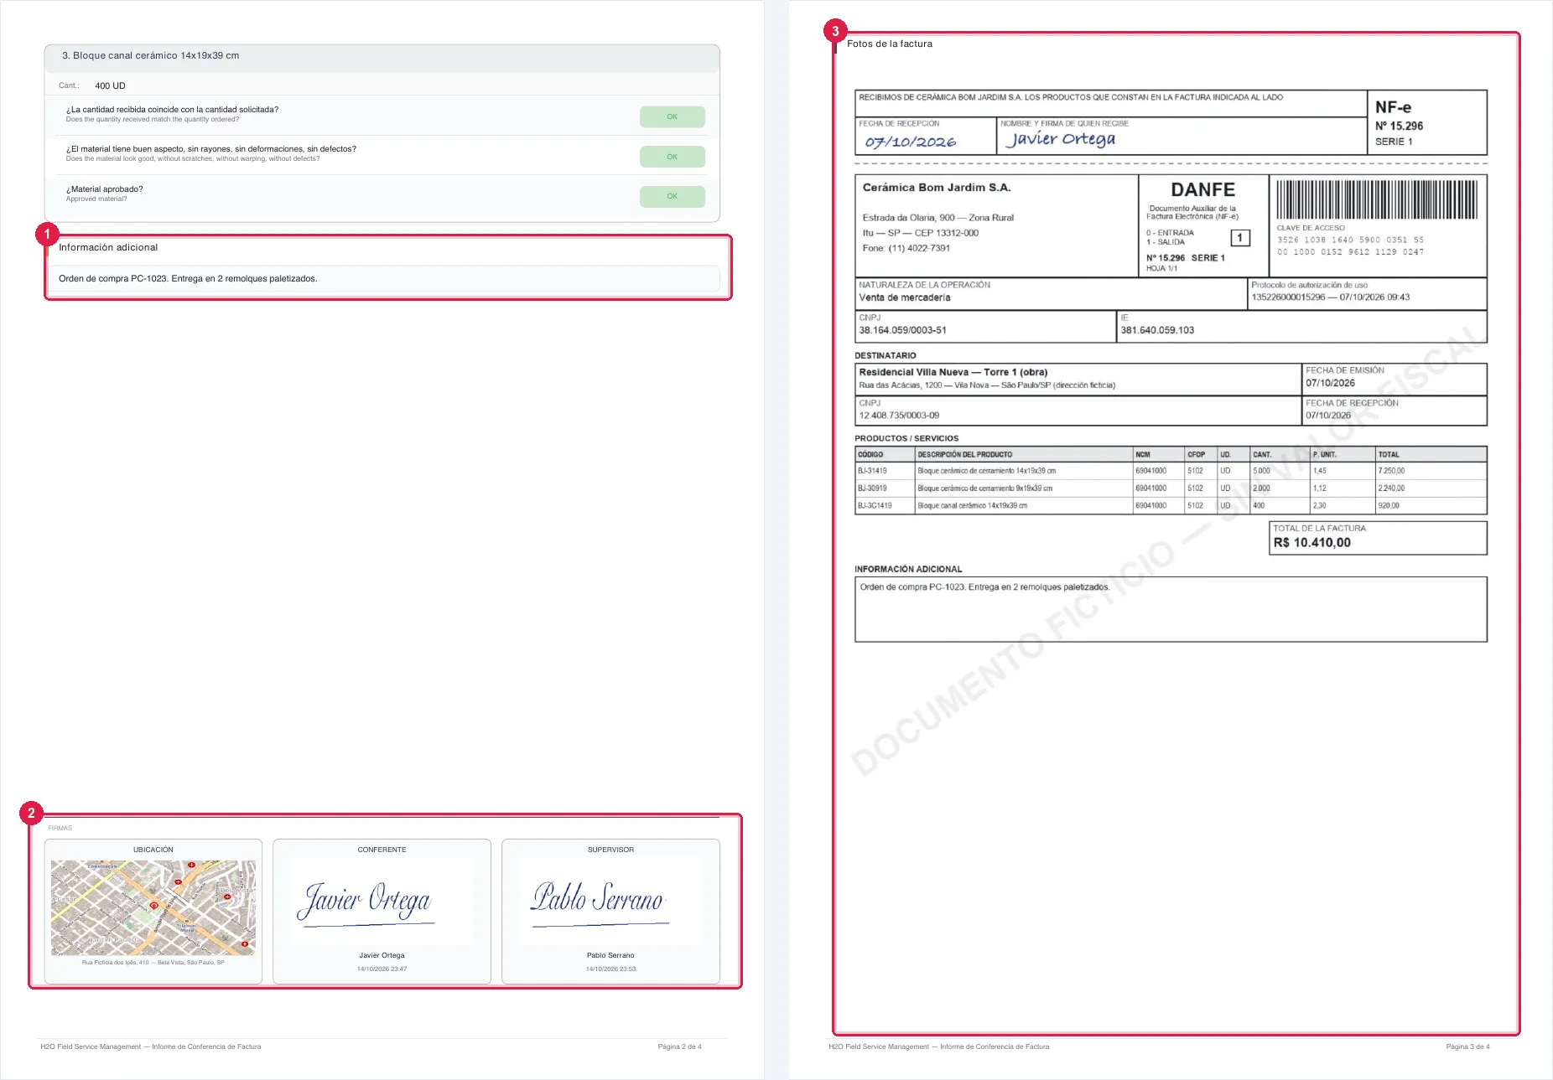1553x1080 pixels.
Task: Click the 'Rua Fictícia dos Ipês, 410' address caption
Action: click(x=153, y=963)
